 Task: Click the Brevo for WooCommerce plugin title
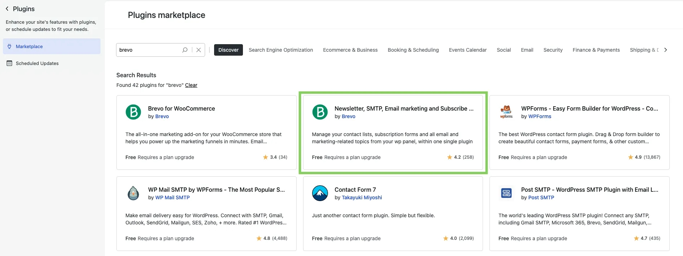(x=181, y=108)
